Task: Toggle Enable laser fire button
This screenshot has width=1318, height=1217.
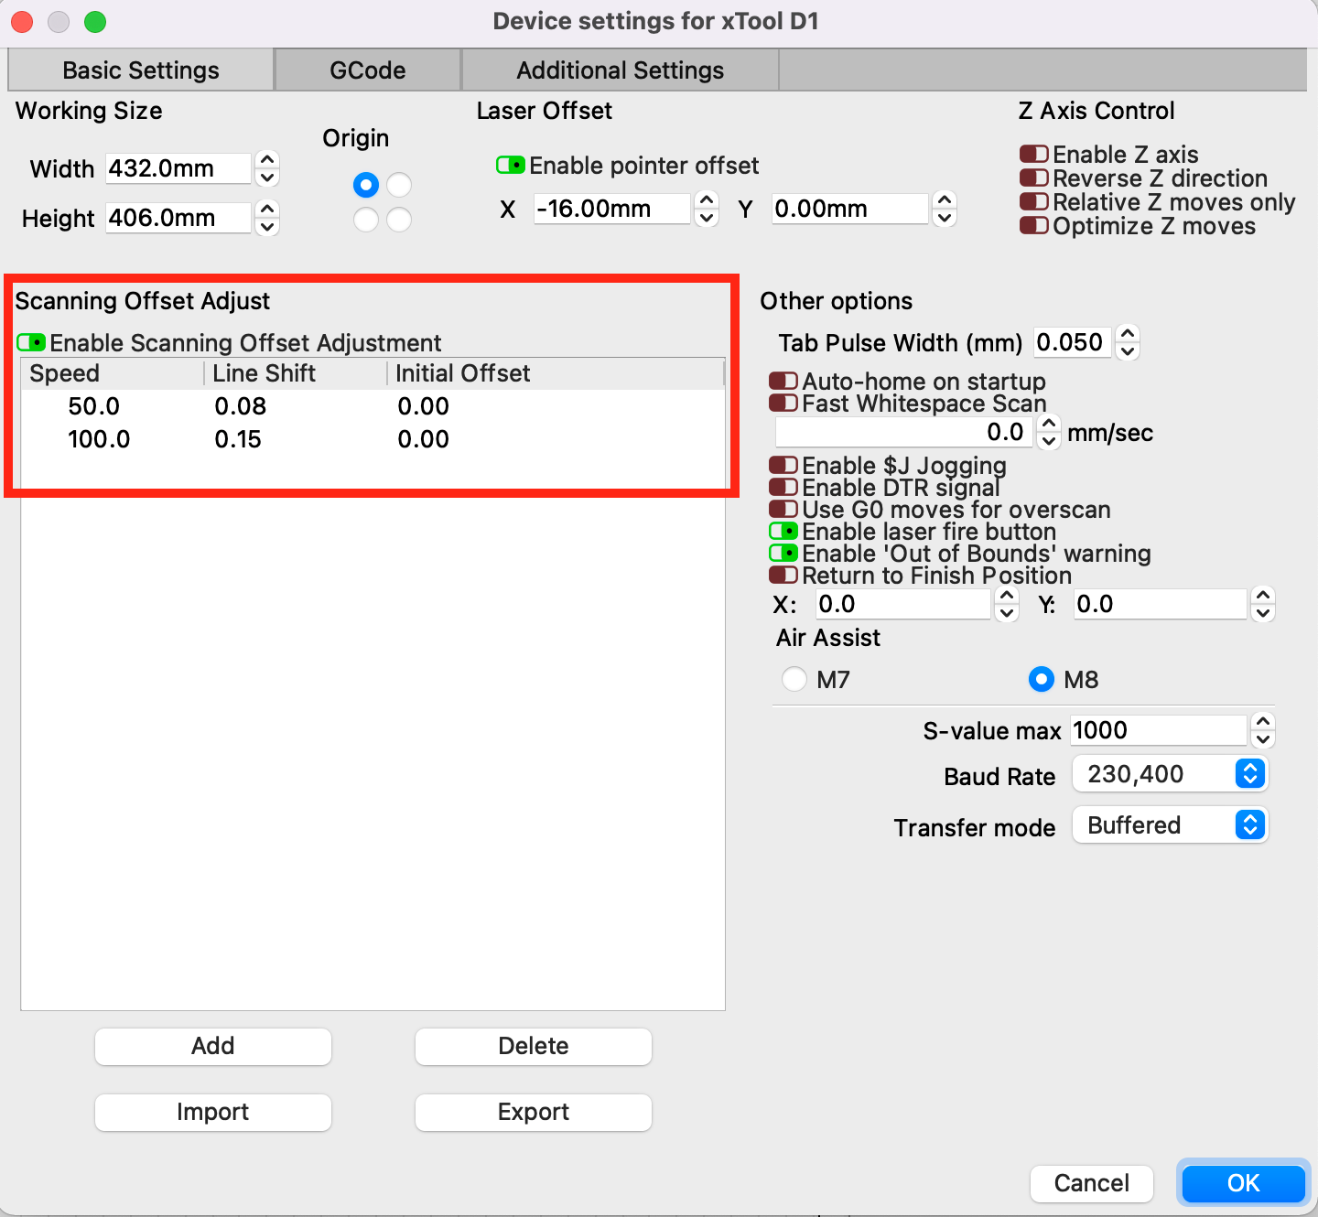Action: click(x=783, y=531)
